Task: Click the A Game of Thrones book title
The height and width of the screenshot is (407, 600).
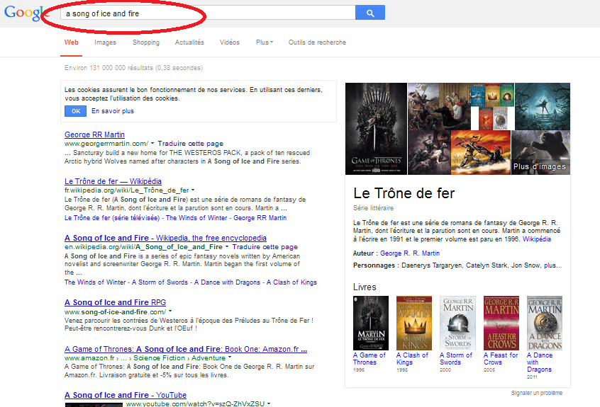Action: point(370,359)
